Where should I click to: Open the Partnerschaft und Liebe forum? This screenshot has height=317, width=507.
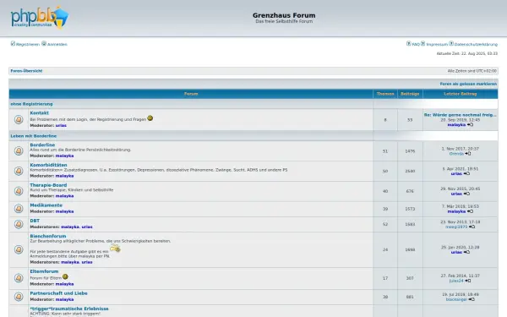click(59, 293)
